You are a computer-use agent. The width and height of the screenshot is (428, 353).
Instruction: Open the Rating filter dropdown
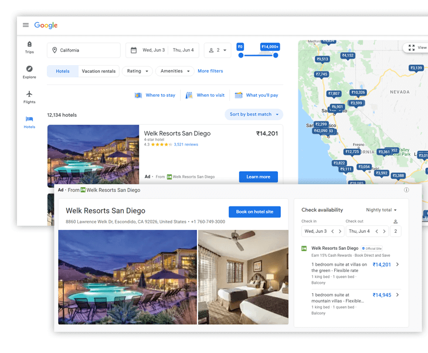pos(137,72)
